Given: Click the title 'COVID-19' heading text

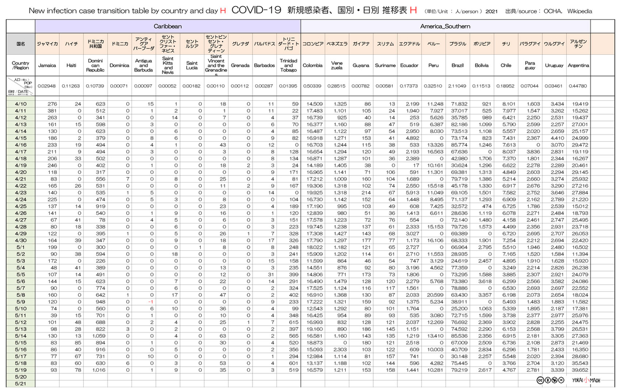Looking at the screenshot, I should (256, 10).
